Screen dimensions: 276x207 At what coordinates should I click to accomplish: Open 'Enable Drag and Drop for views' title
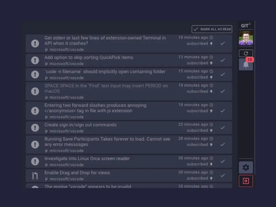pyautogui.click(x=77, y=172)
